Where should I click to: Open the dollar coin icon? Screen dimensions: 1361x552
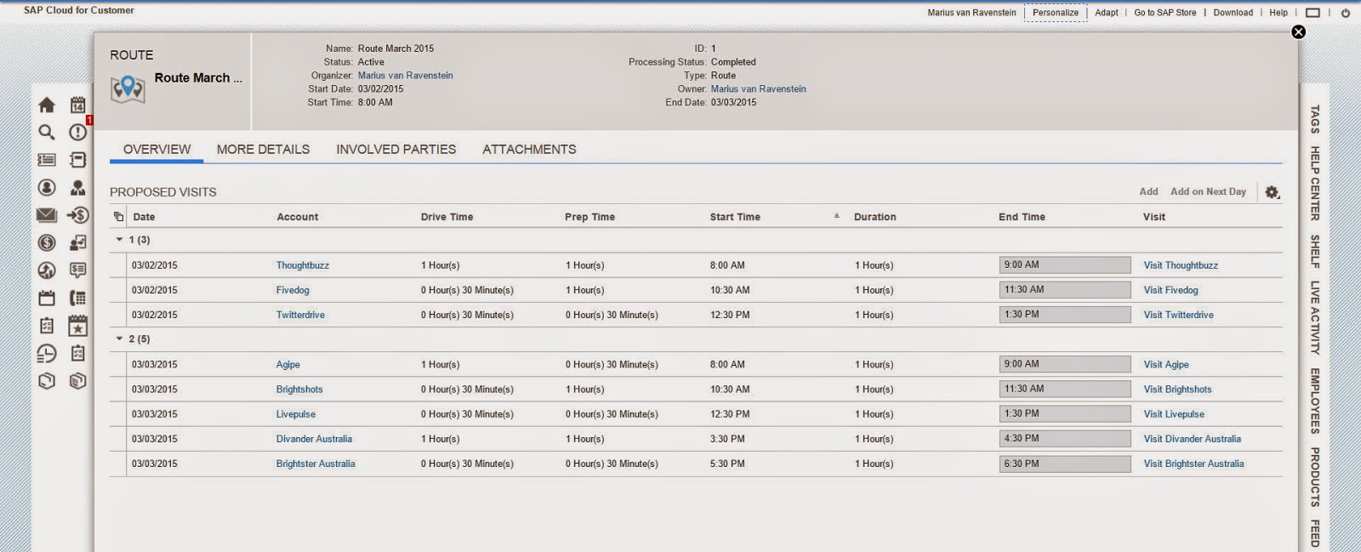47,242
